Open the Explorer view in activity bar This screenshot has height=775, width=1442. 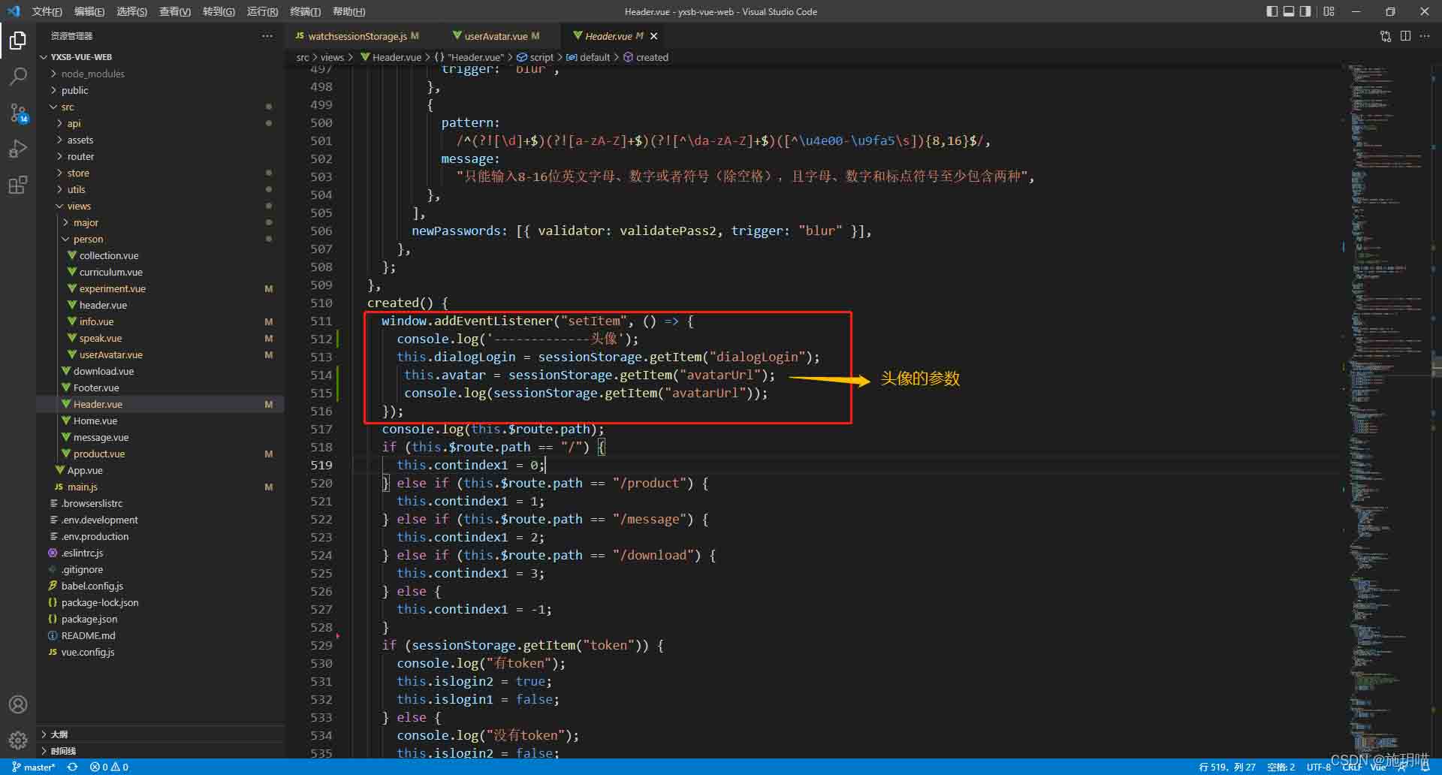(18, 41)
